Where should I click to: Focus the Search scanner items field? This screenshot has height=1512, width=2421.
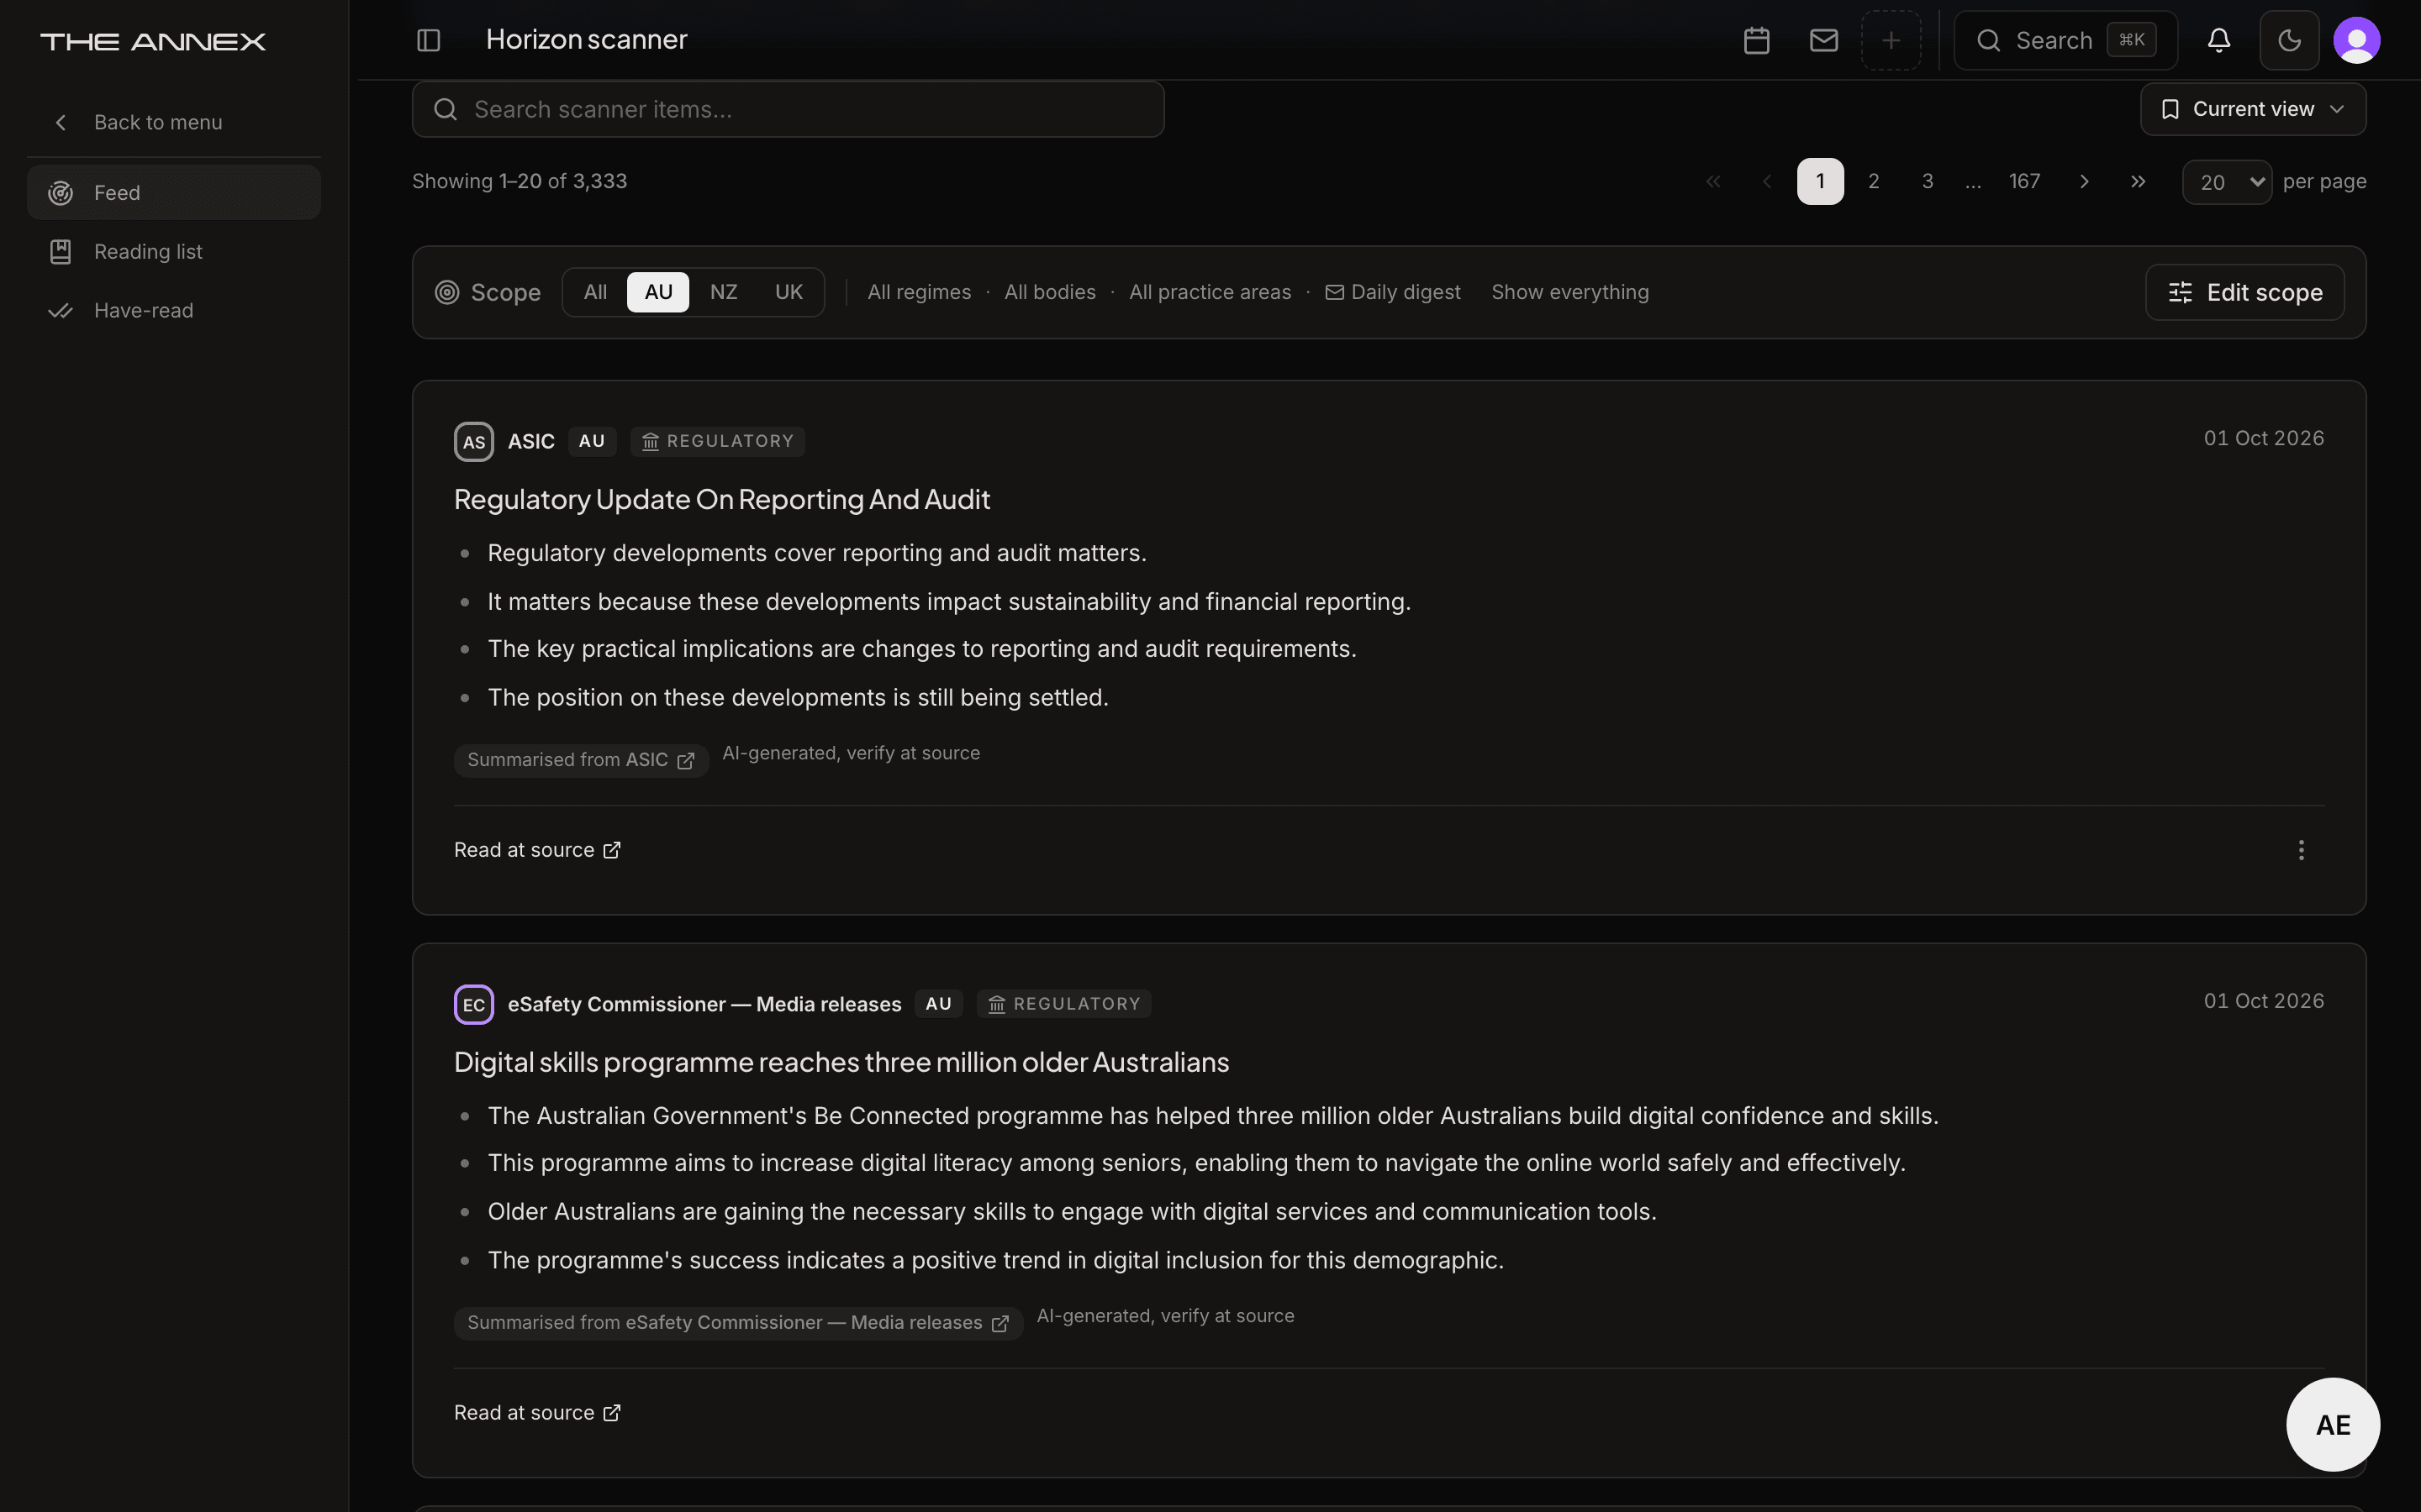point(789,109)
